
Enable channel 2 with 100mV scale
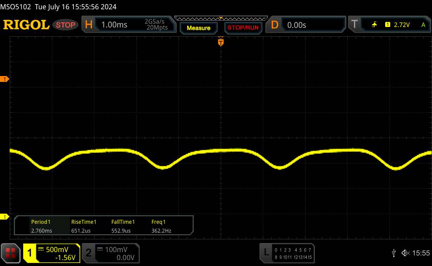[110, 253]
